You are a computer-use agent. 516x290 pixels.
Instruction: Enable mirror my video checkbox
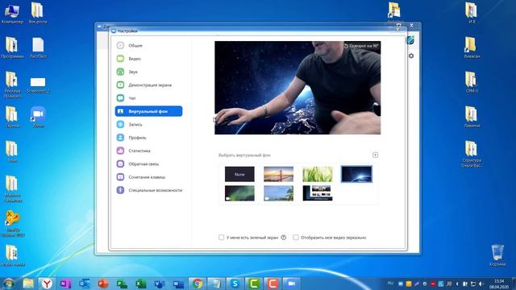click(x=296, y=238)
